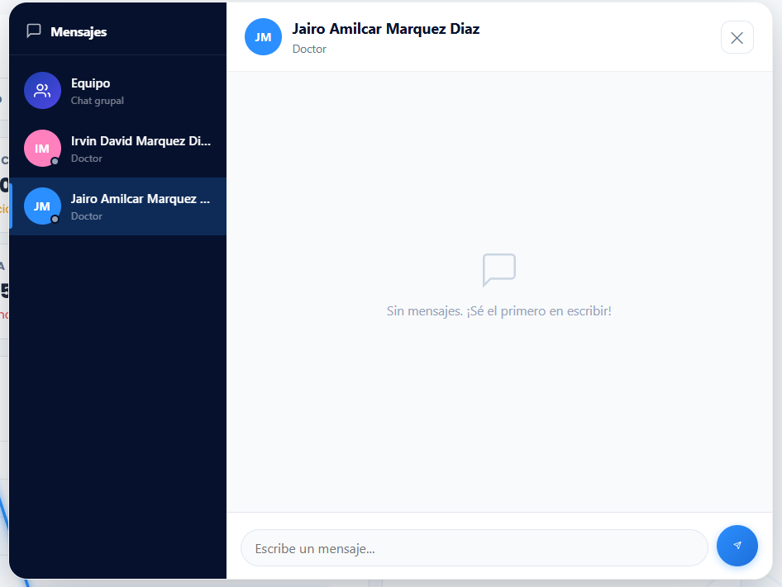Select the Equipo group avatar icon
This screenshot has width=782, height=587.
coord(42,91)
